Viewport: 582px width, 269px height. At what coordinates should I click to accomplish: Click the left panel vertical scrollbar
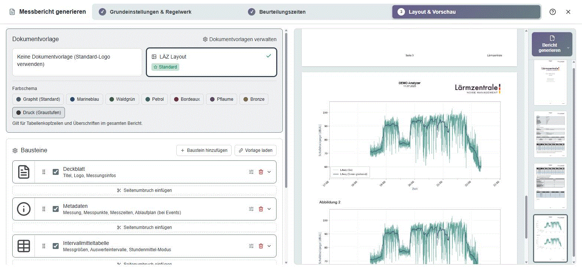click(285, 111)
